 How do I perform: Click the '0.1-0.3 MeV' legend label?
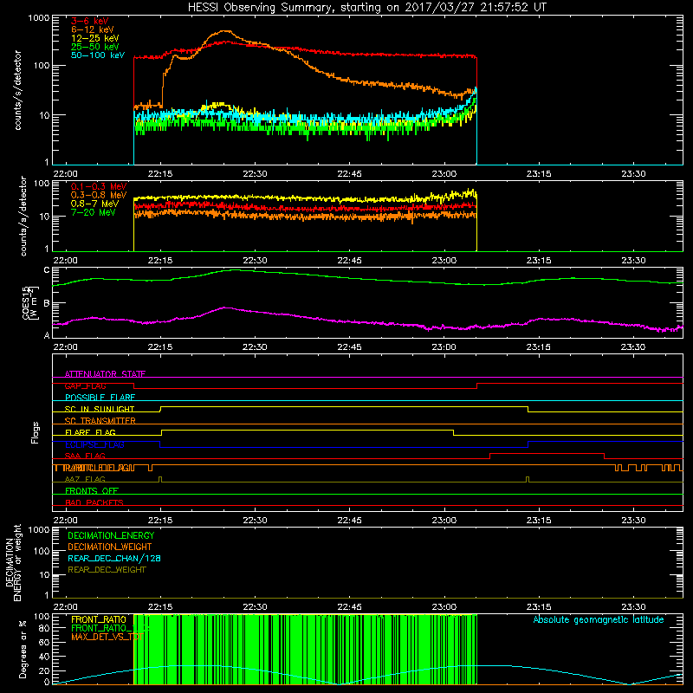pyautogui.click(x=99, y=186)
